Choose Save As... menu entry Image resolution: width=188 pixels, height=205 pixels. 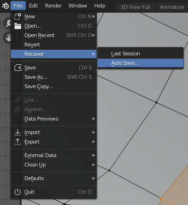click(x=54, y=77)
